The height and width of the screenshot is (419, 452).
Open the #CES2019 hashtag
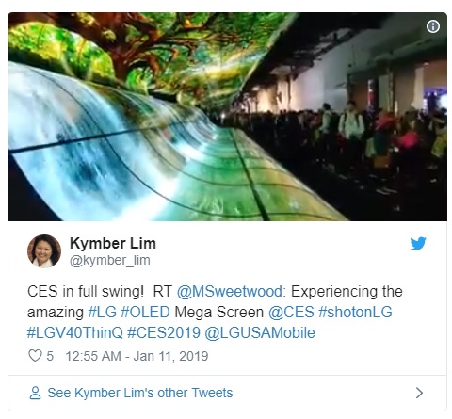164,332
